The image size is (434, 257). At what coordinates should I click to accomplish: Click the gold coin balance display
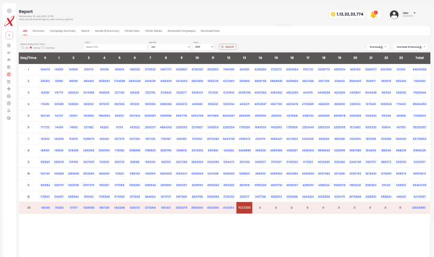pos(346,14)
